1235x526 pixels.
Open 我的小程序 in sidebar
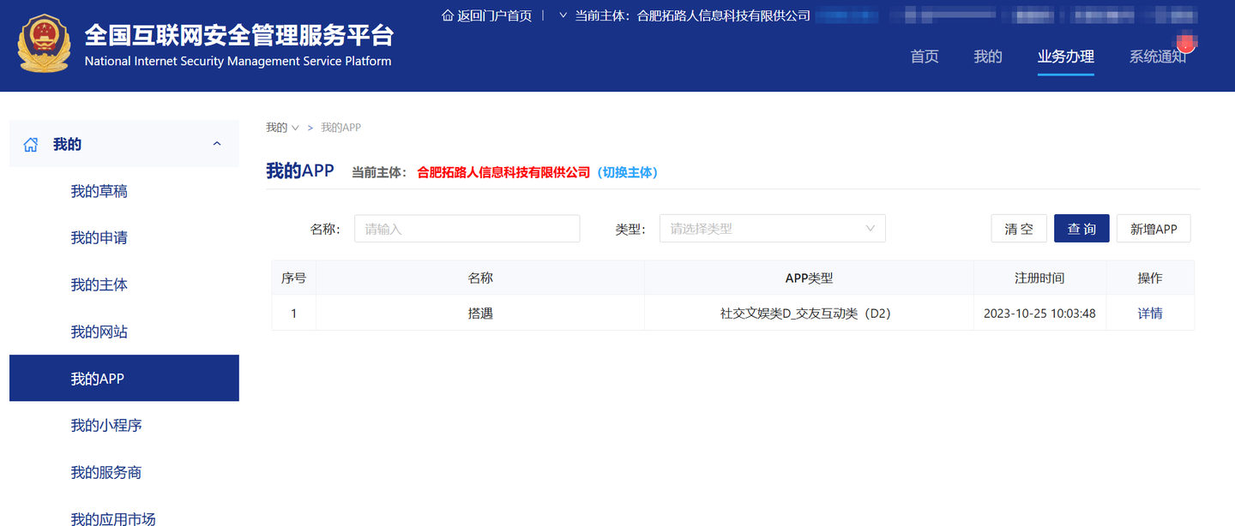pos(106,426)
